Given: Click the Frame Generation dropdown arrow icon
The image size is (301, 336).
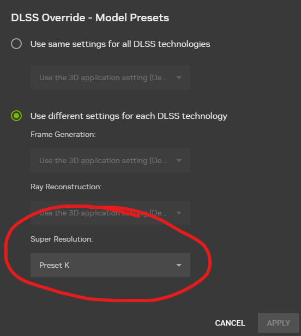Looking at the screenshot, I should pos(179,160).
